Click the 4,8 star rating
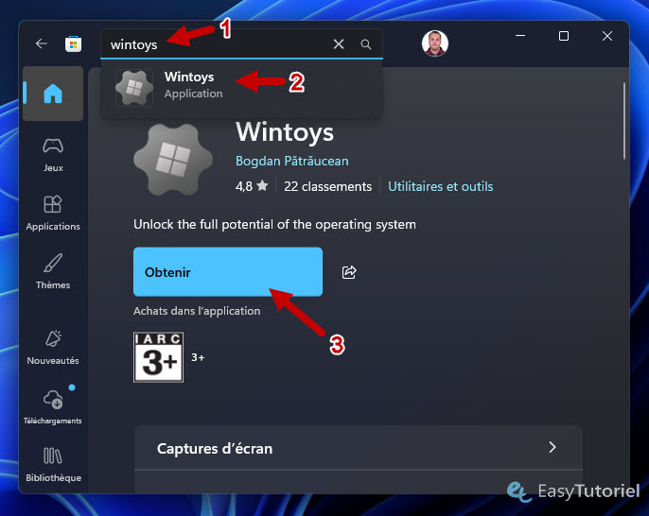Viewport: 649px width, 516px height. 252,186
